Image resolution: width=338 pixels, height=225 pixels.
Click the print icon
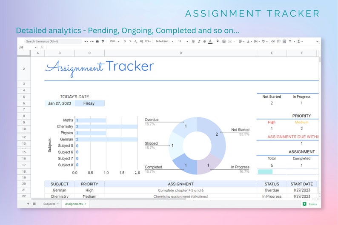pos(97,41)
